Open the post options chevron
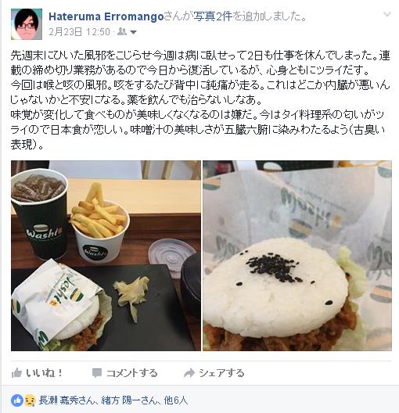The width and height of the screenshot is (399, 413). [387, 14]
